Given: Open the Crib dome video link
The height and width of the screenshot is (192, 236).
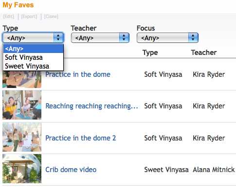Looking at the screenshot, I should [x=71, y=170].
